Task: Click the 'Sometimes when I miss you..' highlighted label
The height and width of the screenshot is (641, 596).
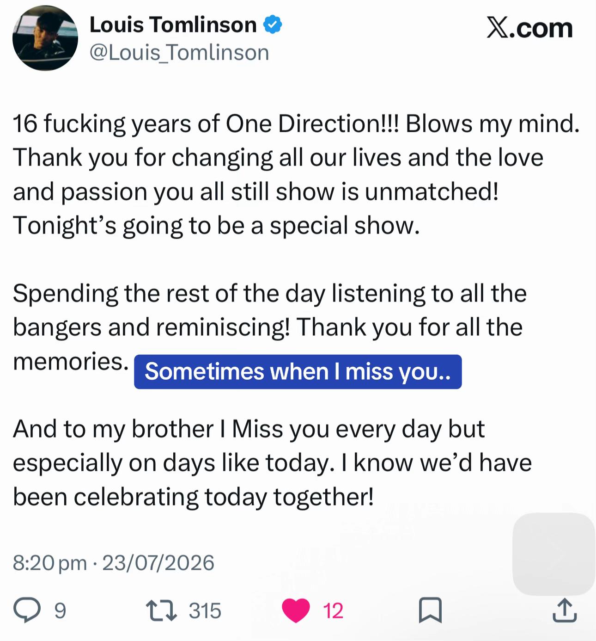Action: (x=298, y=372)
